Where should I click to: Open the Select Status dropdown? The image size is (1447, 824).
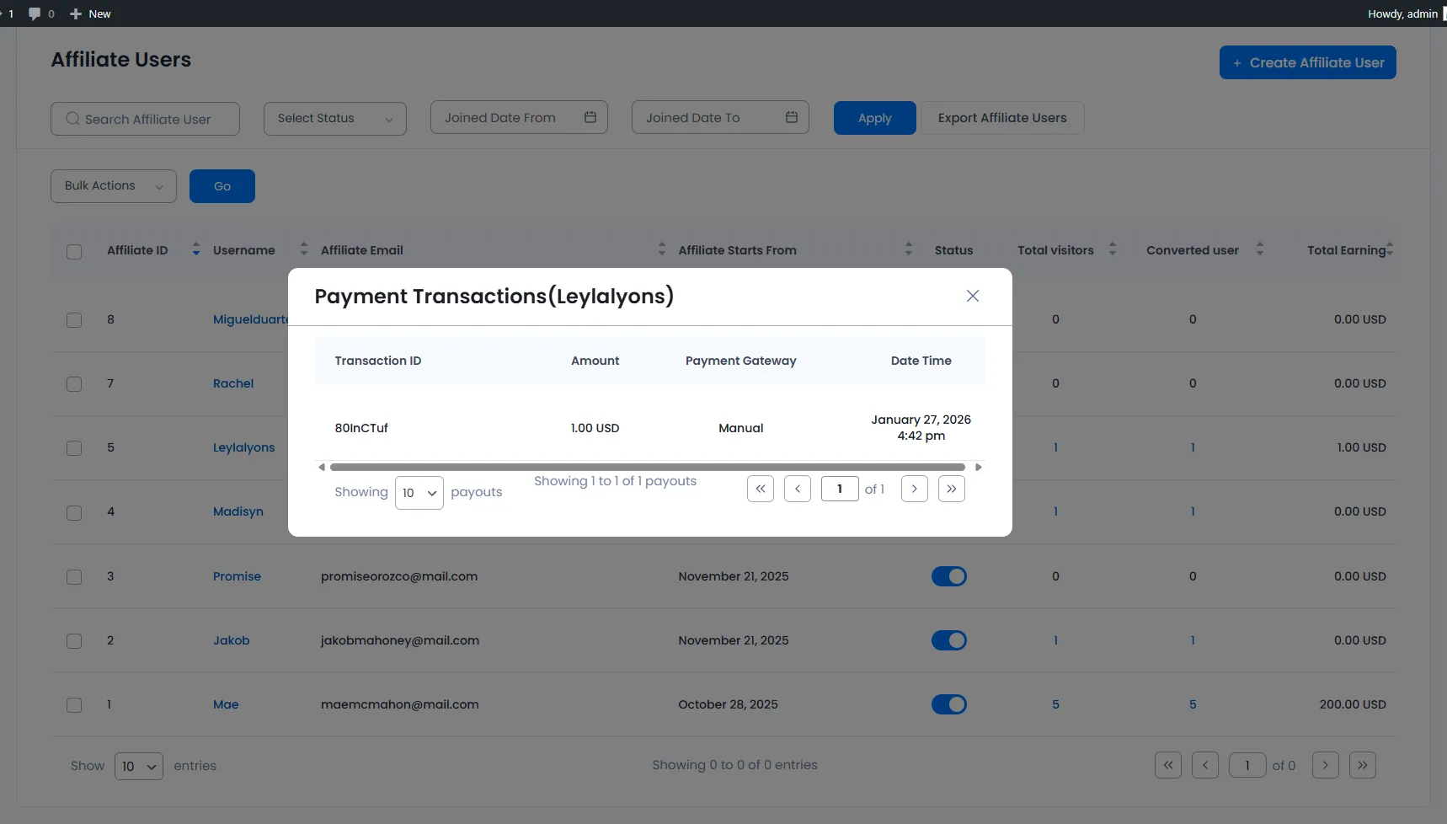pos(334,118)
